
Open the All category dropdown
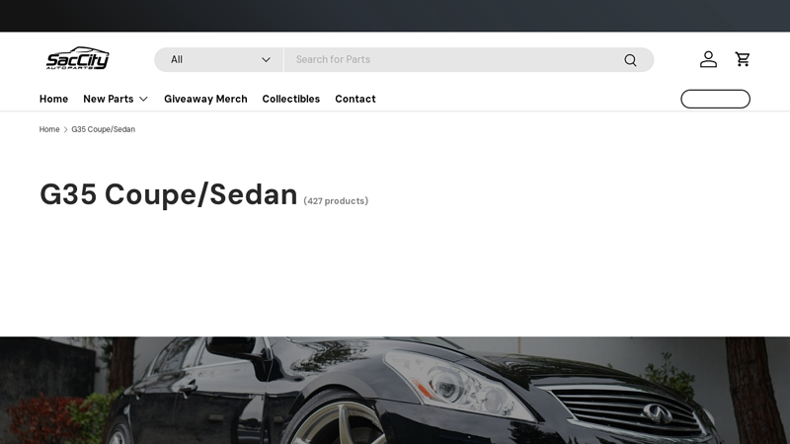click(219, 60)
